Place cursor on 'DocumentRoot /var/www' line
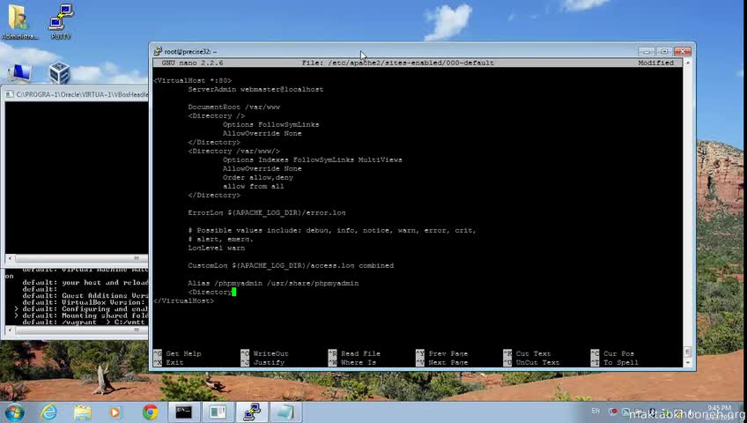Screen dimensions: 747x423 click(x=234, y=108)
